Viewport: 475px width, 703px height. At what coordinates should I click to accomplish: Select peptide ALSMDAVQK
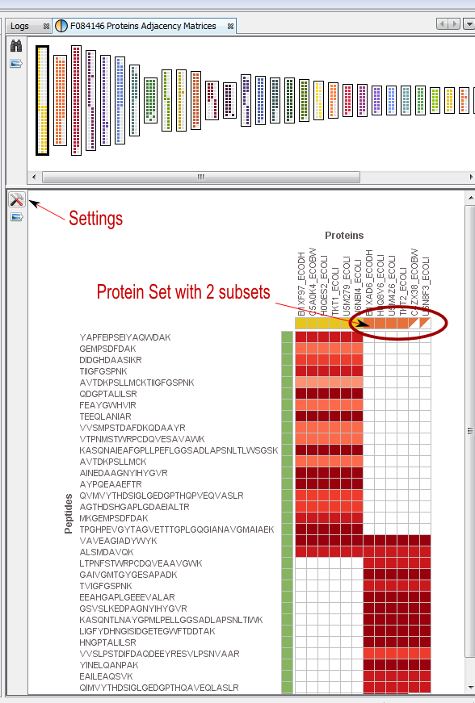(x=107, y=552)
